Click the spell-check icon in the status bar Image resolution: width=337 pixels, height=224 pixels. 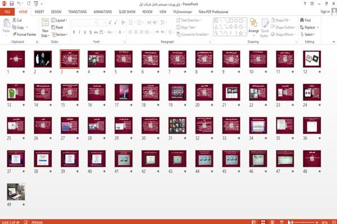[x=26, y=222]
